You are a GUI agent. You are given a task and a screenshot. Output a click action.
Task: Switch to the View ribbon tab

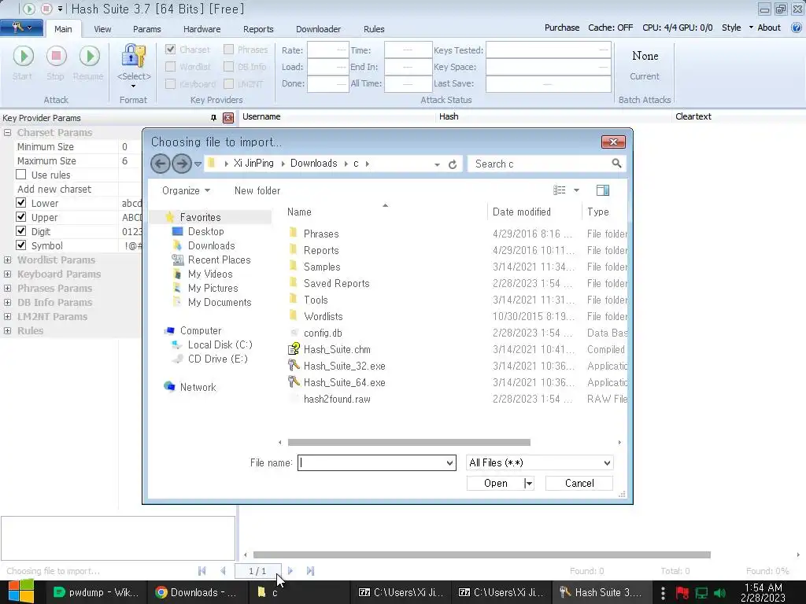pyautogui.click(x=102, y=29)
